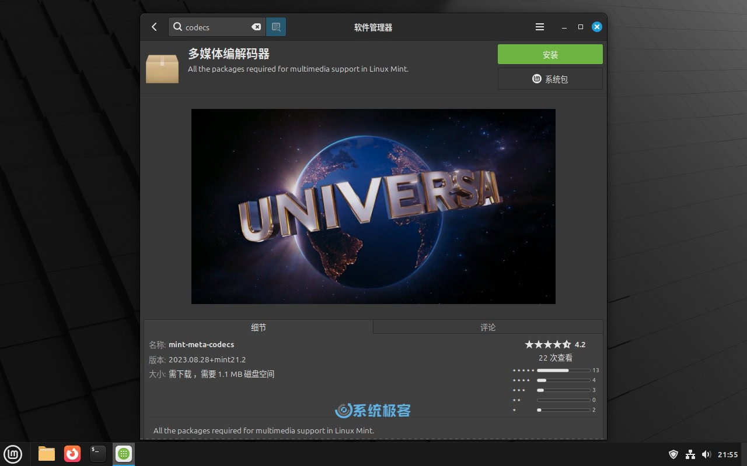Open the update manager shield icon

point(673,454)
